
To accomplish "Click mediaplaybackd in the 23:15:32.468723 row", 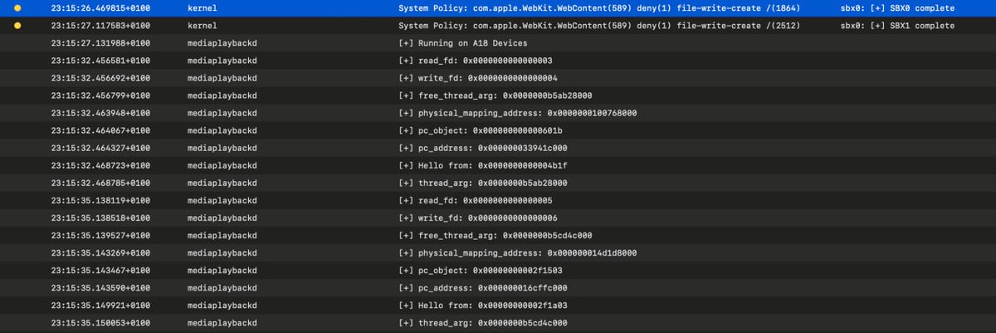I will (x=222, y=165).
